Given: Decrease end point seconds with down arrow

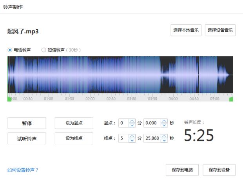Looking at the screenshot, I should (x=165, y=140).
